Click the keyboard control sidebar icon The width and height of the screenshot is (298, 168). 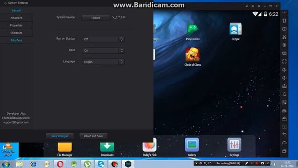tap(284, 29)
